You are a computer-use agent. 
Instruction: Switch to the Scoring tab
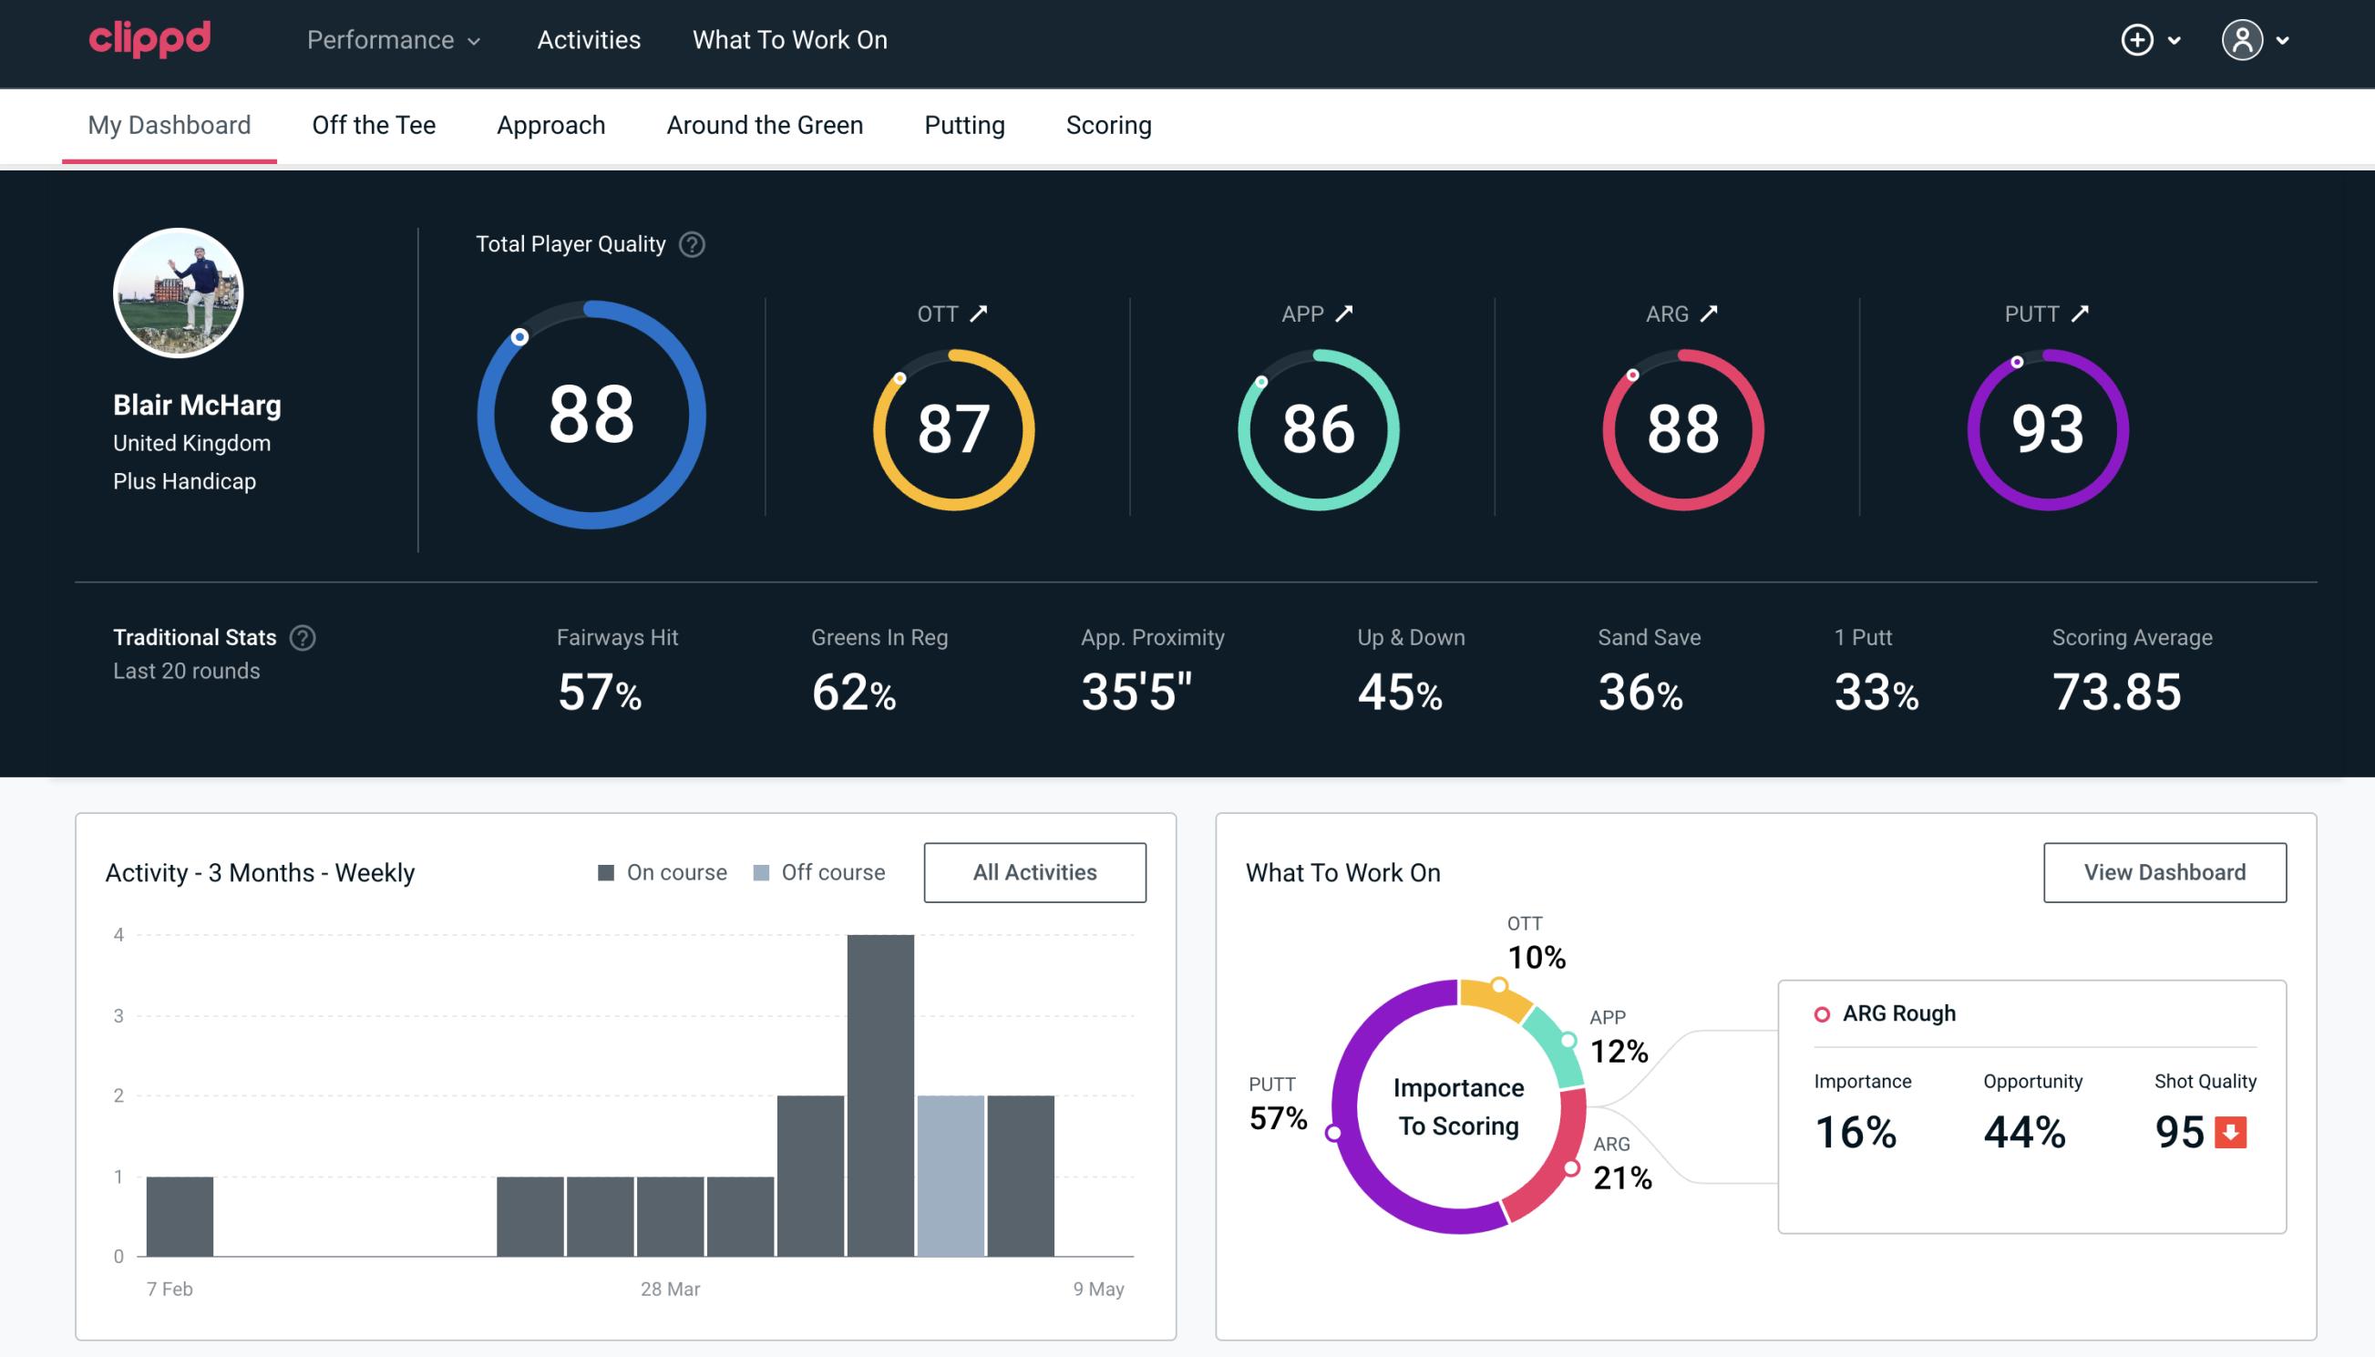(x=1109, y=124)
